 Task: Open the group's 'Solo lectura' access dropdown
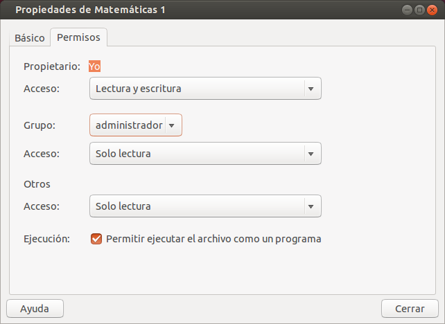(x=205, y=154)
